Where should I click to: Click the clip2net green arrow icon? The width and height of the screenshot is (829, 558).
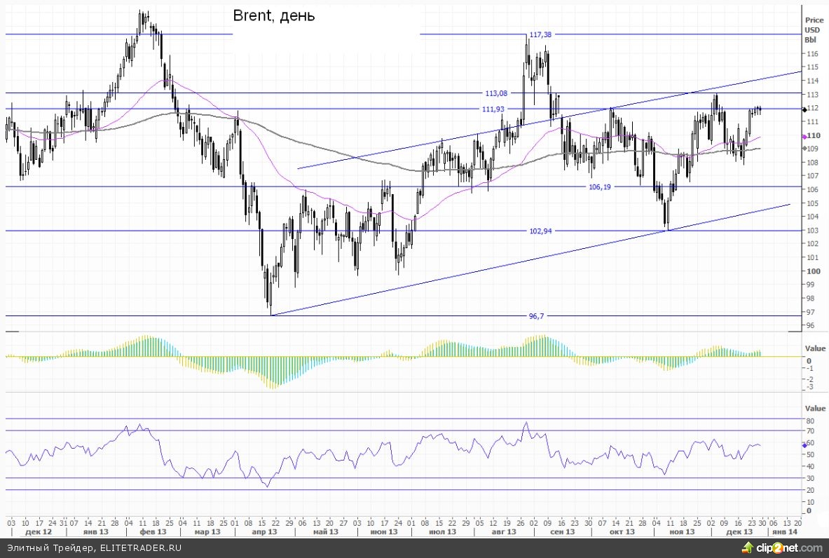coord(754,548)
